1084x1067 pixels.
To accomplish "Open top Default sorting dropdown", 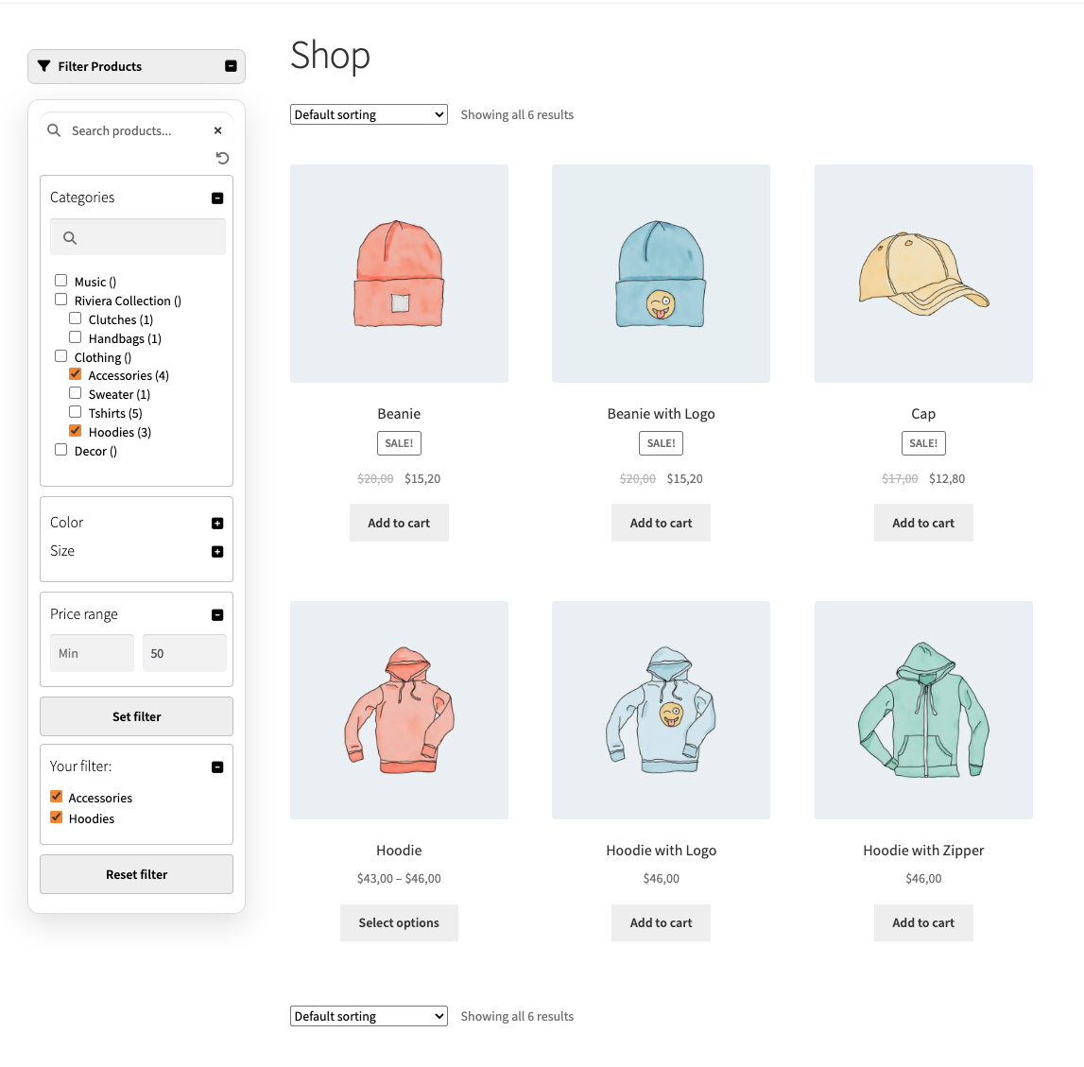I will [x=369, y=114].
